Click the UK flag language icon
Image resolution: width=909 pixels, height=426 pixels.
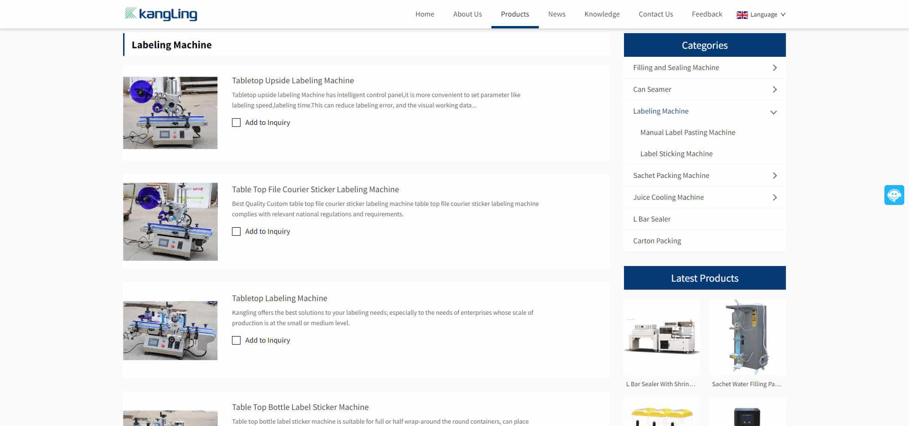click(x=742, y=15)
